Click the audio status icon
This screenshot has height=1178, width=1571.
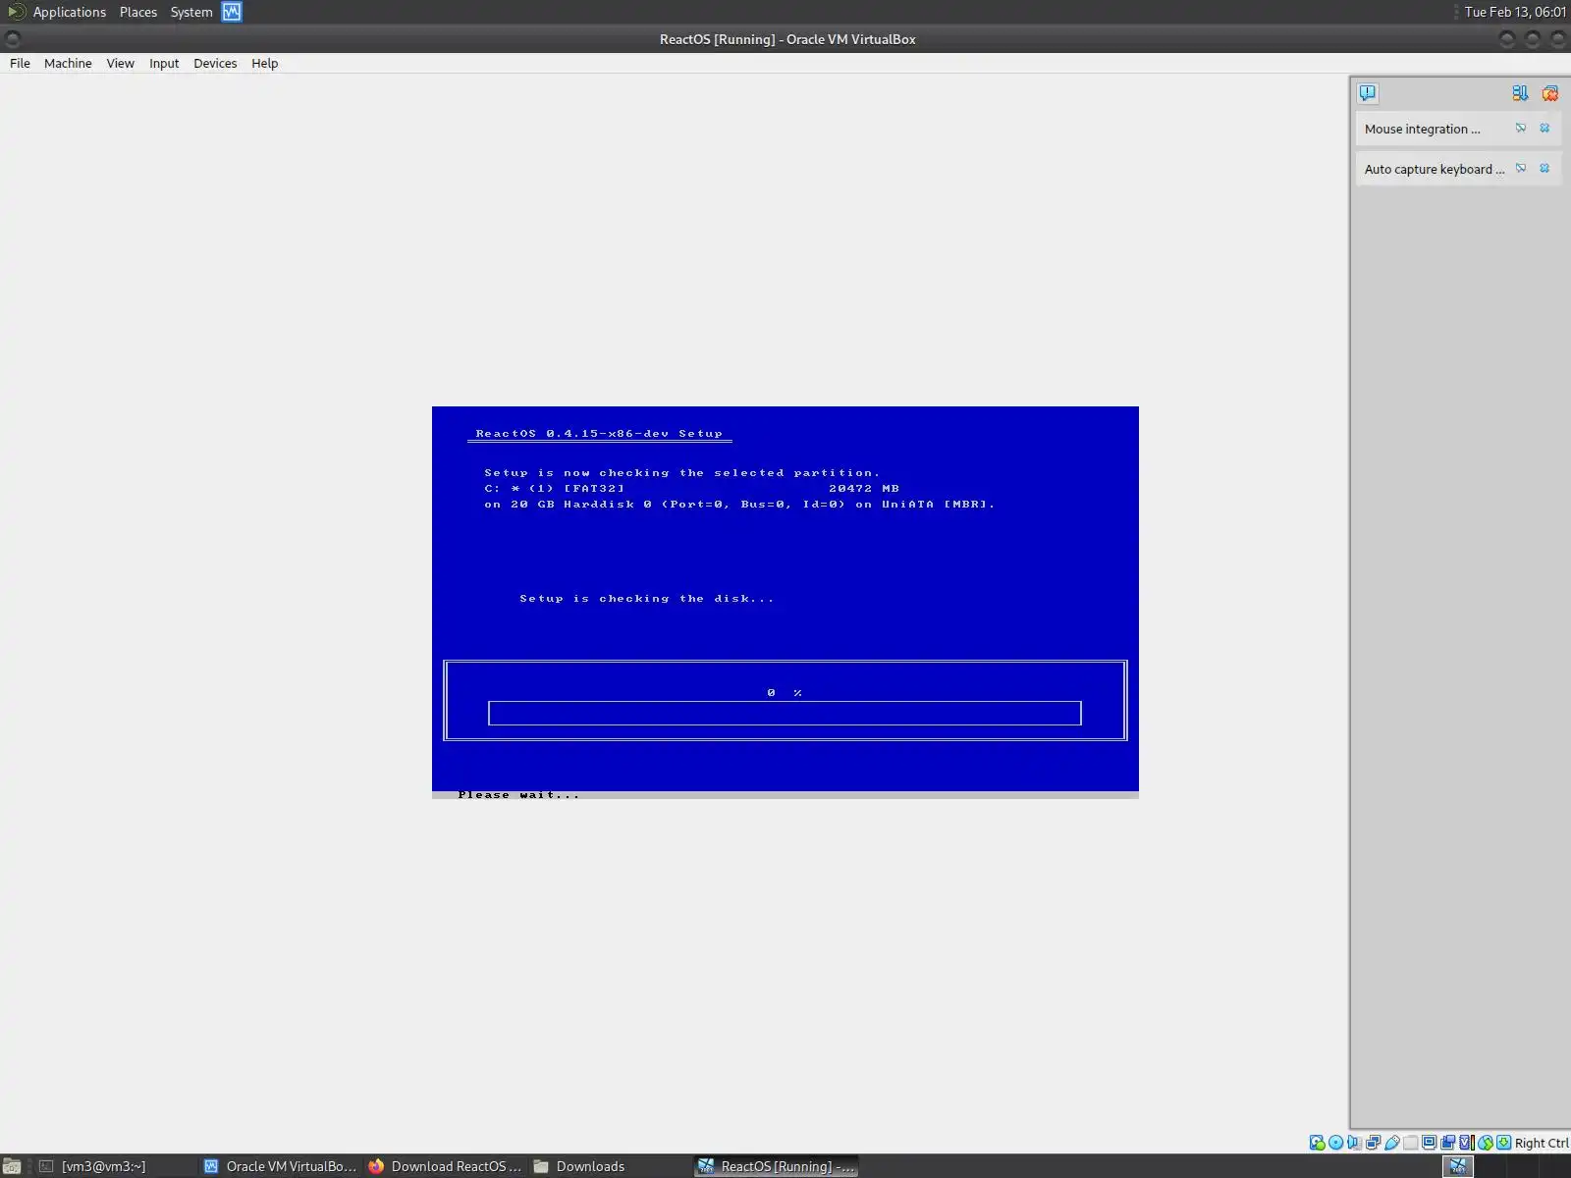1355,1143
